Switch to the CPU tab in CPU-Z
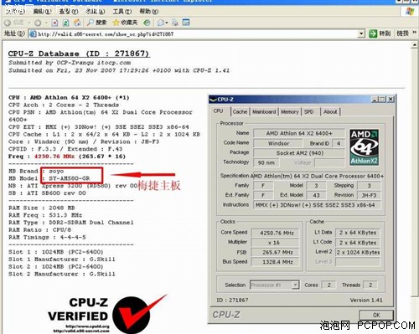 (x=219, y=111)
